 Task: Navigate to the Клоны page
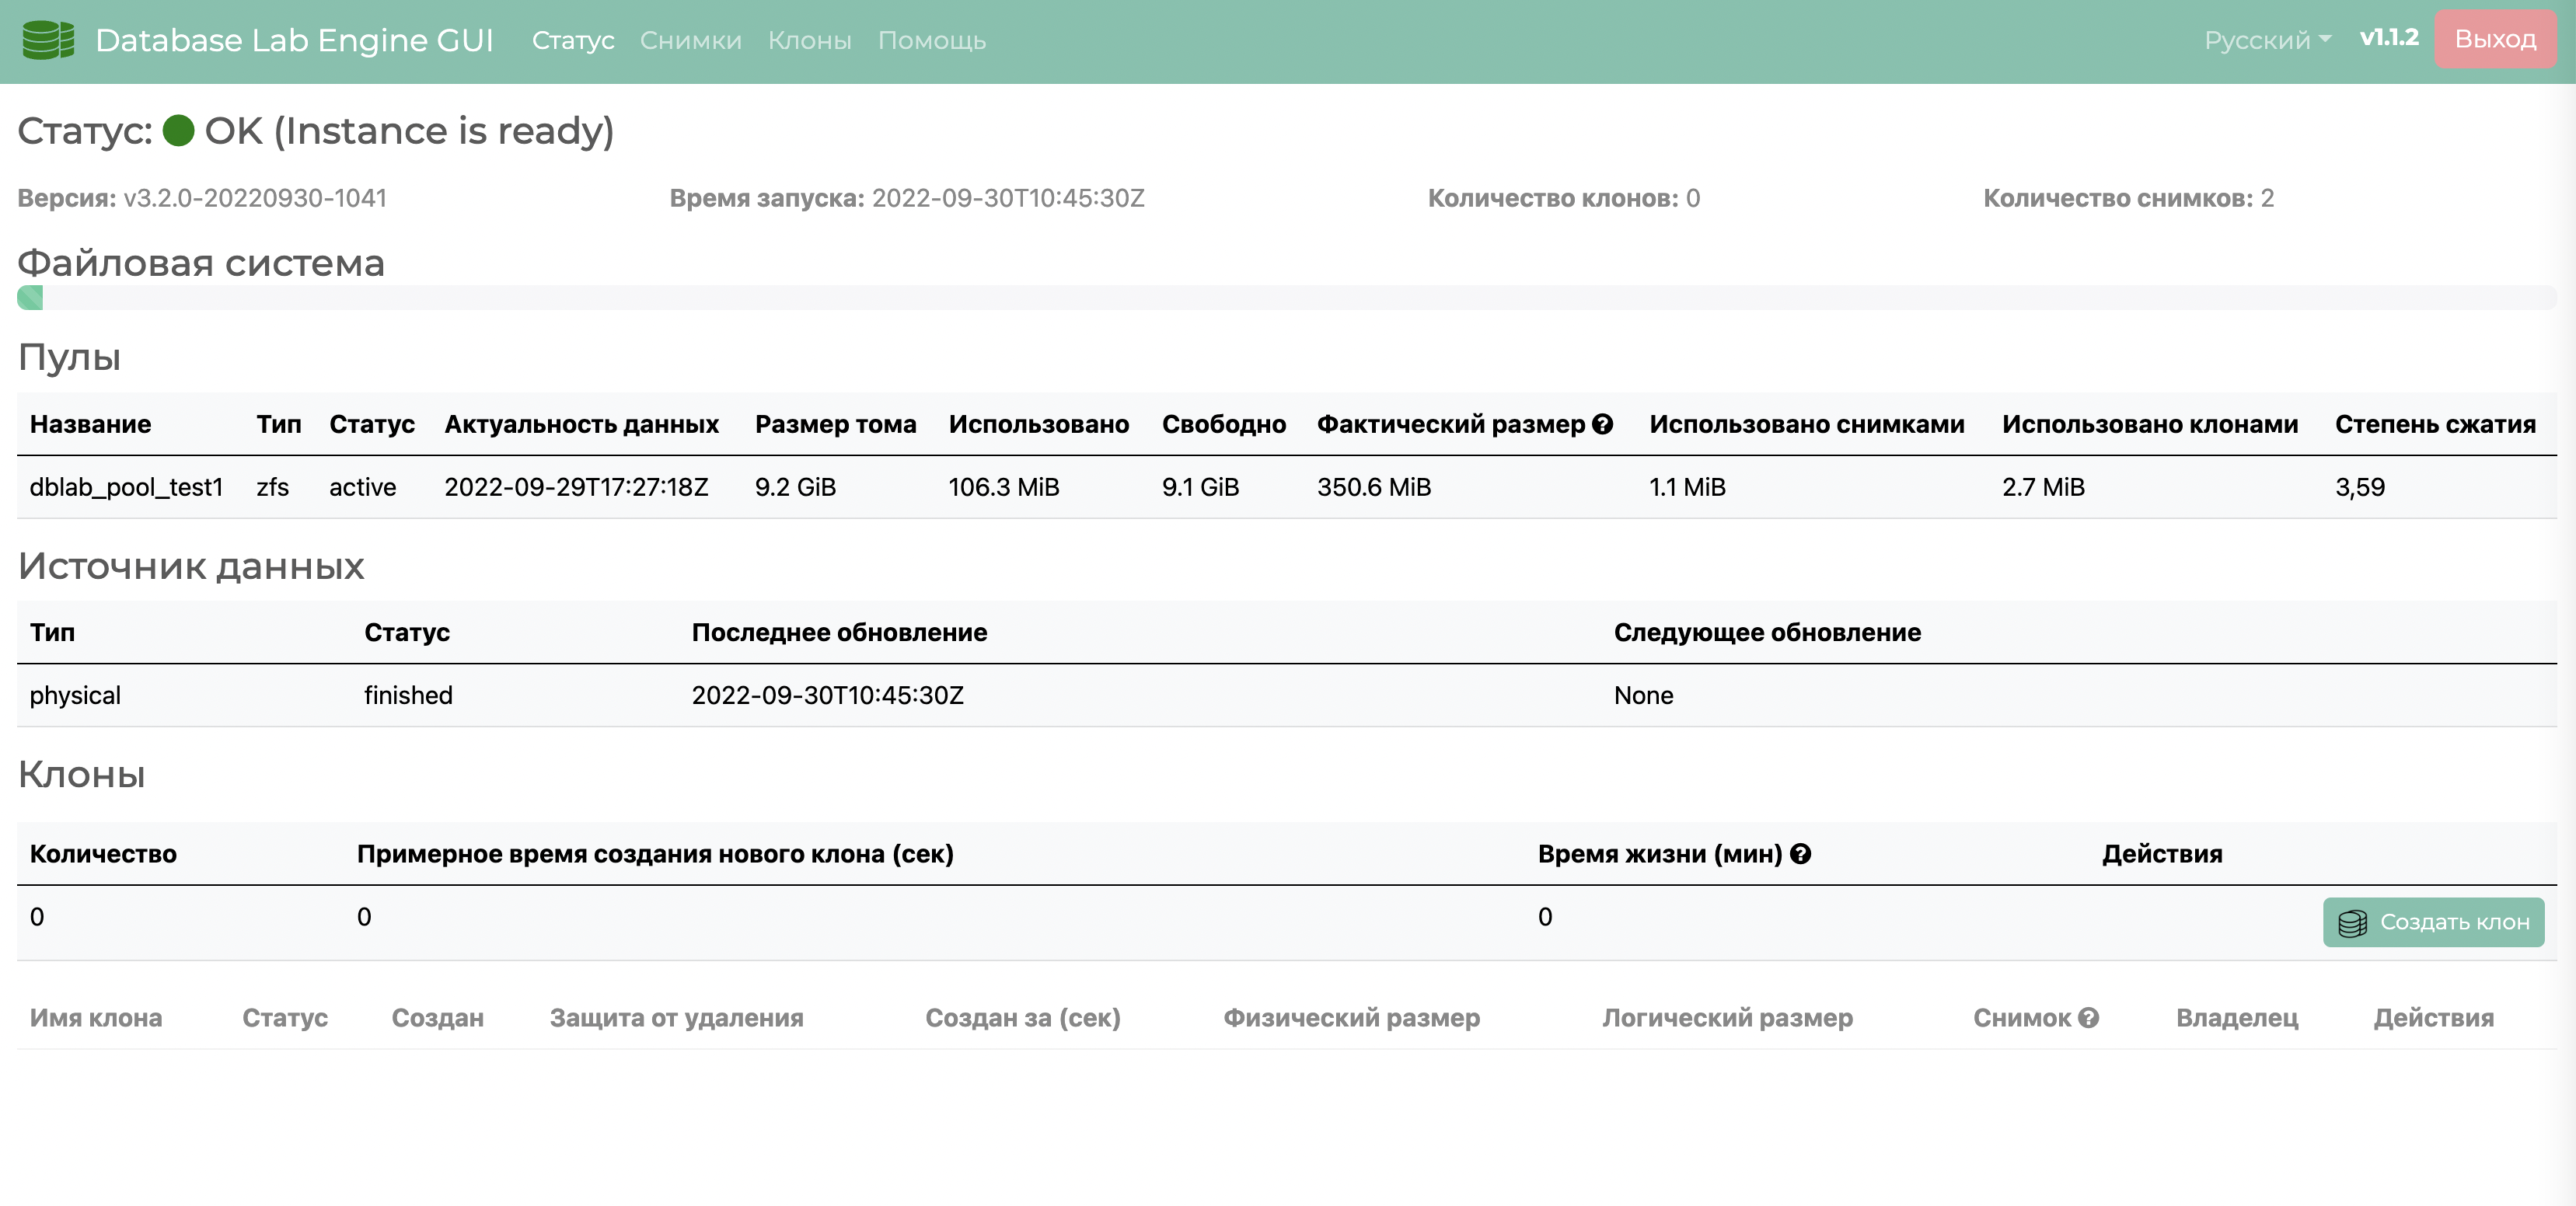(x=810, y=40)
